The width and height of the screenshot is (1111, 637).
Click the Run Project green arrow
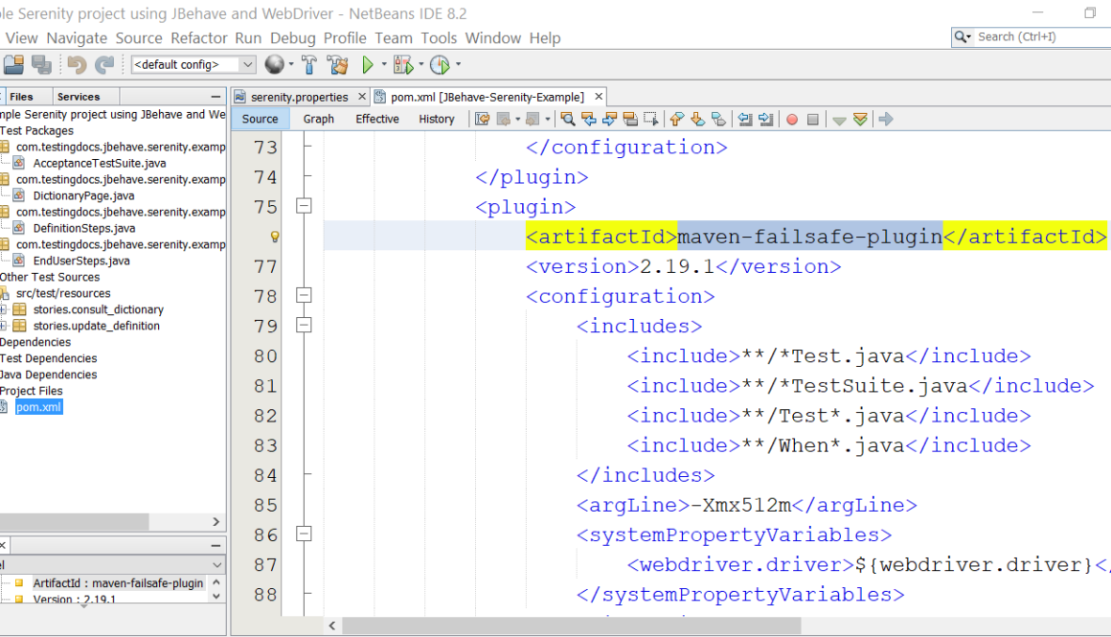[368, 65]
